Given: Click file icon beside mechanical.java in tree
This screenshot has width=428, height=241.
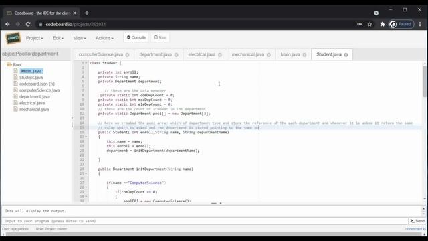Looking at the screenshot, I should [16, 109].
